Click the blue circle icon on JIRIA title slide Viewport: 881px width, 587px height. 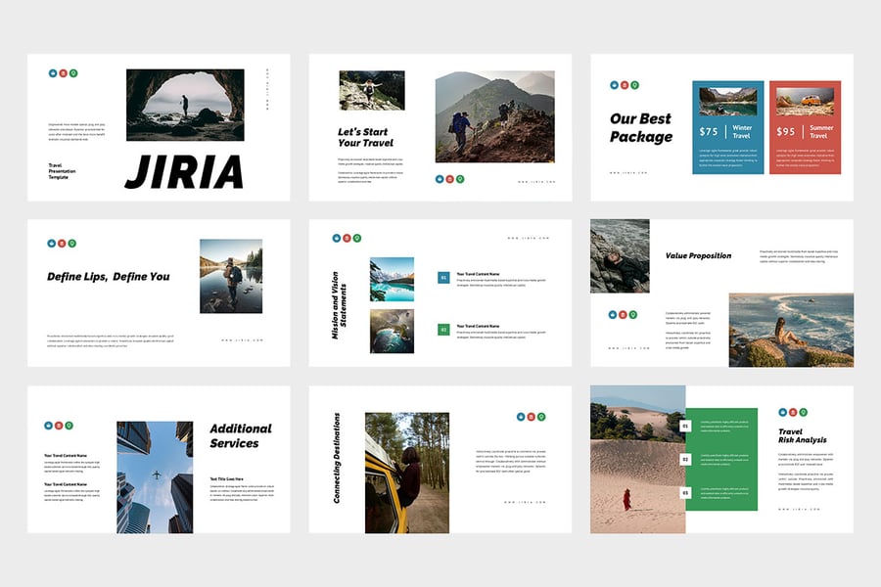tap(53, 73)
